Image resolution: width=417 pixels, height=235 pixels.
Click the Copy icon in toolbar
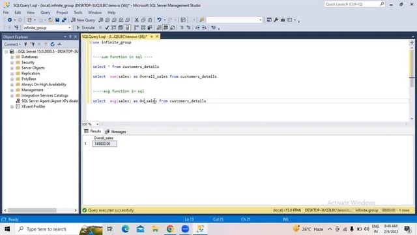click(143, 20)
